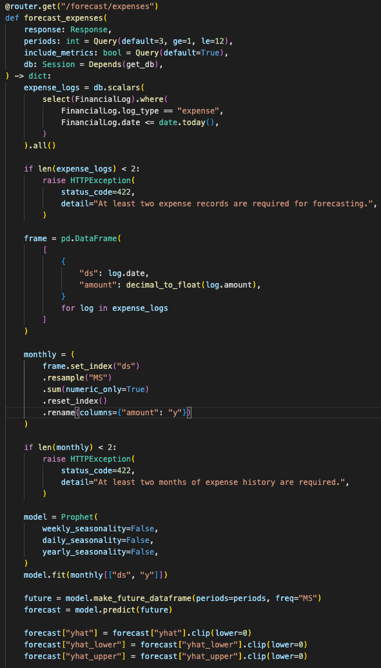Click 'db.scalars(' in the expense_logs assignment

[x=119, y=87]
